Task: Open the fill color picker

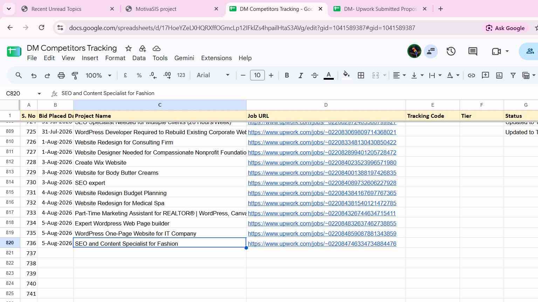Action: coord(346,75)
